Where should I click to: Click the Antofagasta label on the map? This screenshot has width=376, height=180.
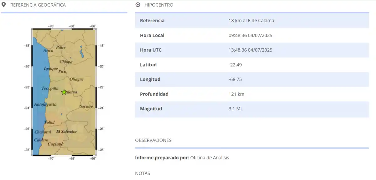click(46, 104)
